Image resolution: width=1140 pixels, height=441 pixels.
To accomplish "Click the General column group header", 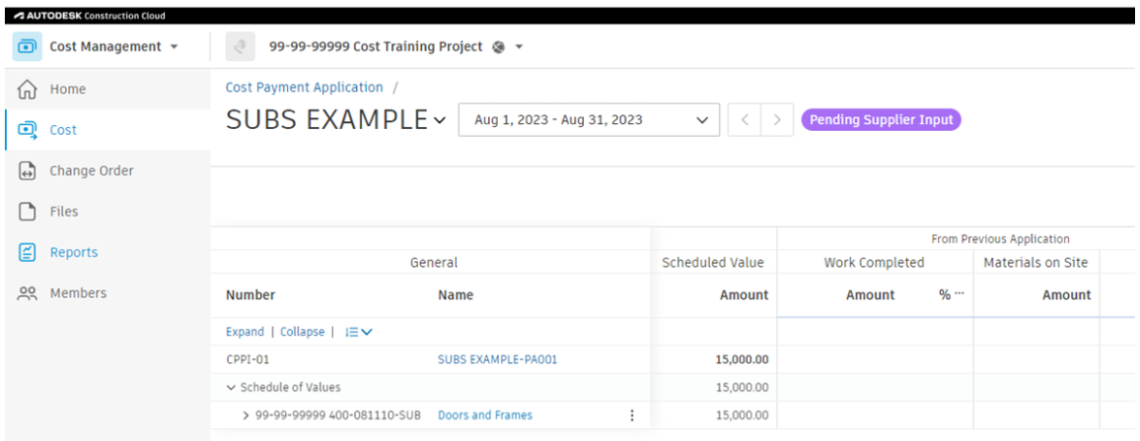I will pos(434,263).
